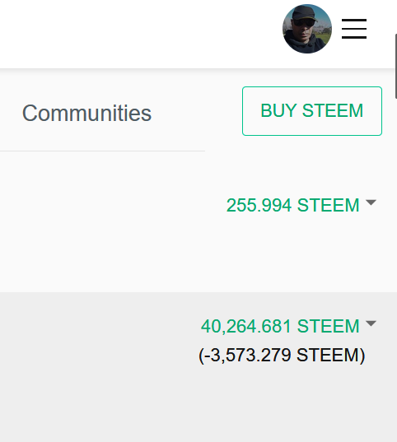397x442 pixels.
Task: Open the STEEM balance actions arrow
Action: pos(371,202)
